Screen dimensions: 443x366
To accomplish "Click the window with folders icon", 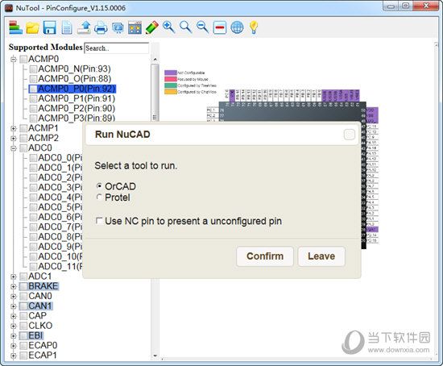I will coord(135,27).
